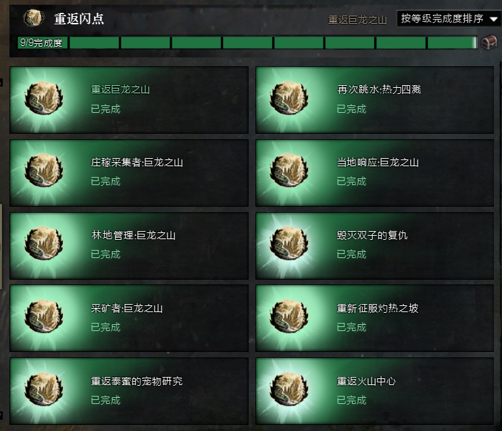Click the reward chest icon beside progress bar
Viewport: 502px width, 431px height.
(x=489, y=43)
